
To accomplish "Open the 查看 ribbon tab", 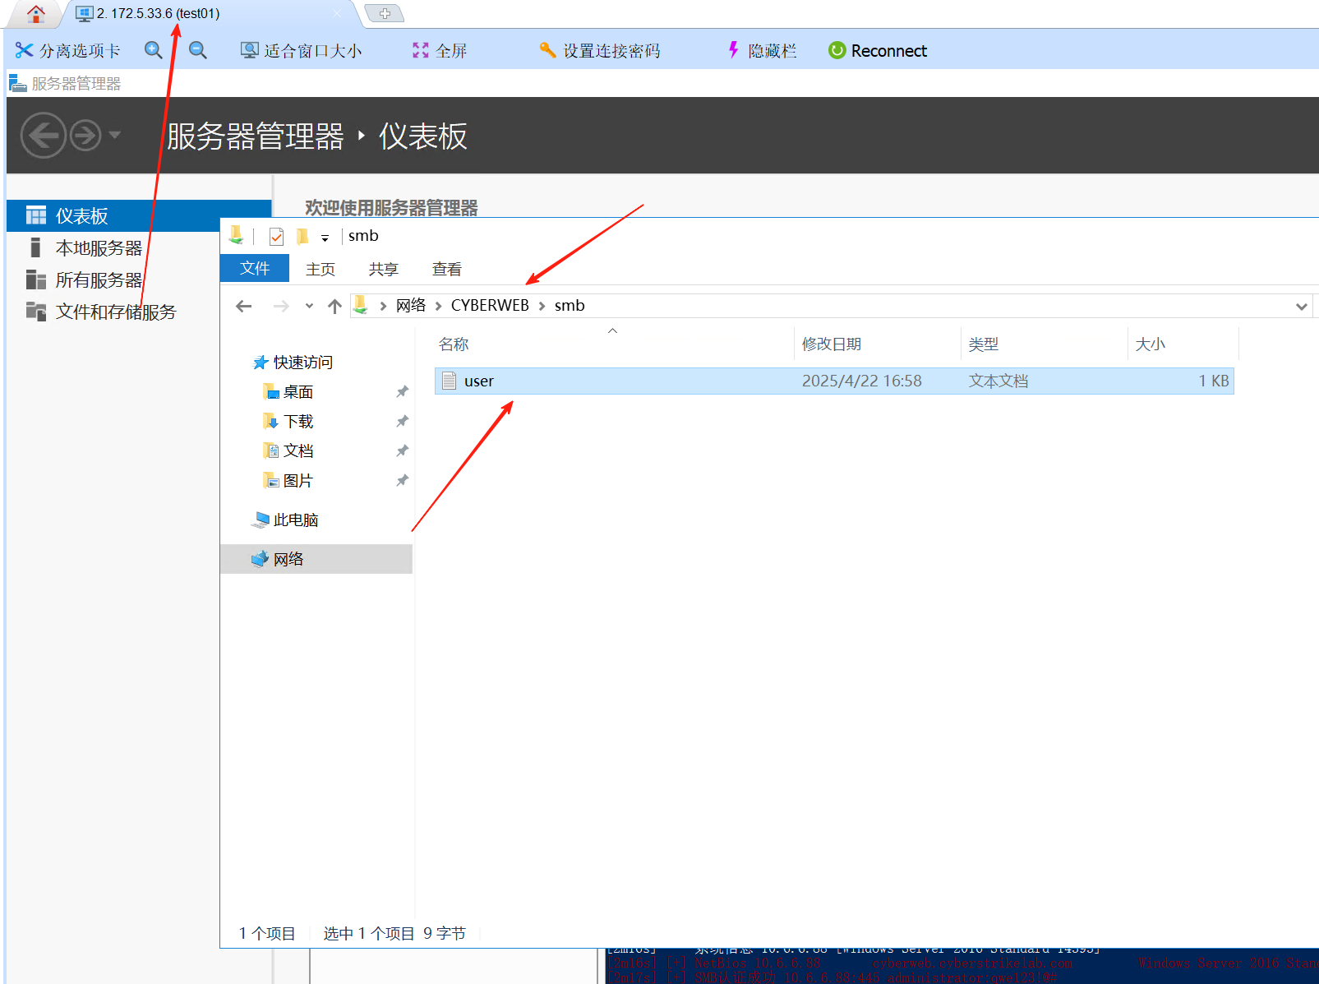I will coord(447,269).
